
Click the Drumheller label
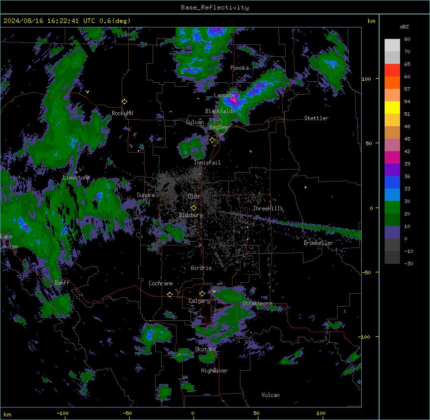318,243
